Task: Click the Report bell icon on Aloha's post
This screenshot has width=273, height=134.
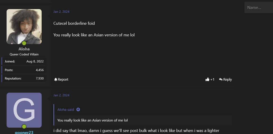Action: pos(56,79)
